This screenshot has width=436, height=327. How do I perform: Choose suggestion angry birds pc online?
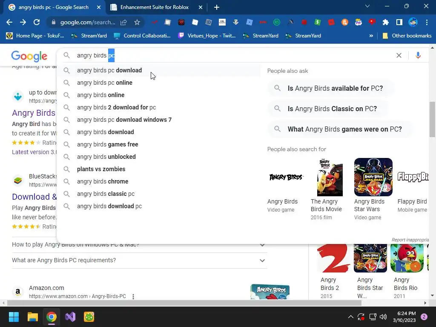click(x=159, y=83)
